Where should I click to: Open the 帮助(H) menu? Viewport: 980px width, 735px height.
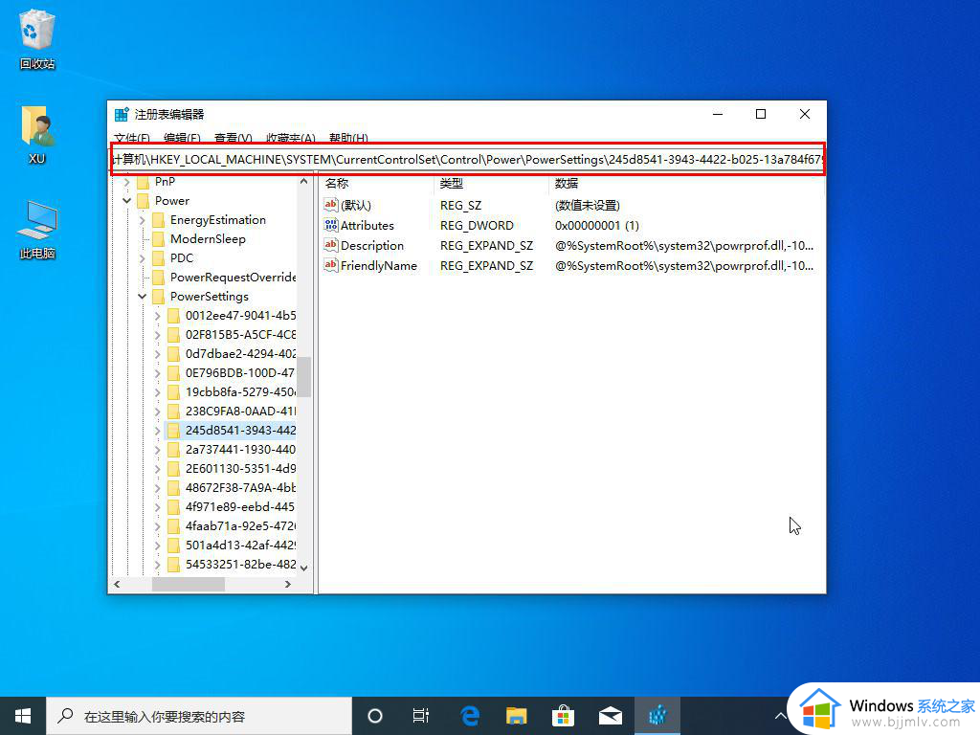tap(348, 138)
